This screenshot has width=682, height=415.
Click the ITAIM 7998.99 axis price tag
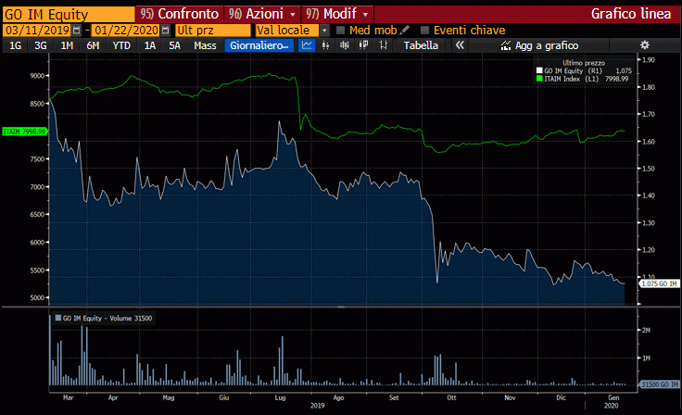(x=24, y=132)
